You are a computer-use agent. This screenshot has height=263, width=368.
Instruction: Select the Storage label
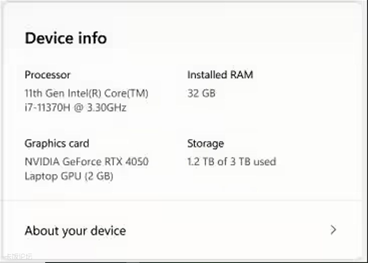(x=206, y=143)
